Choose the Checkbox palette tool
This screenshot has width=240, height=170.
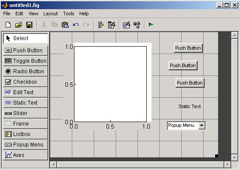(25, 82)
